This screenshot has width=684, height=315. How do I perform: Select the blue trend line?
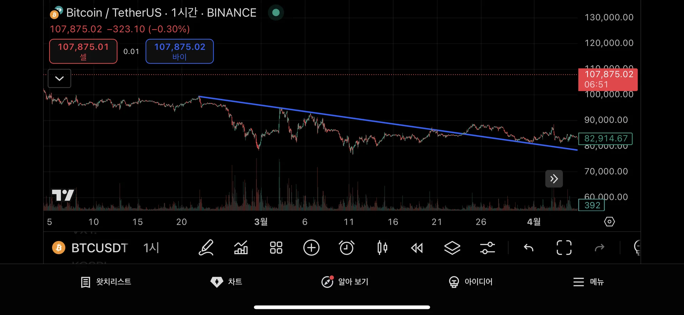click(356, 119)
